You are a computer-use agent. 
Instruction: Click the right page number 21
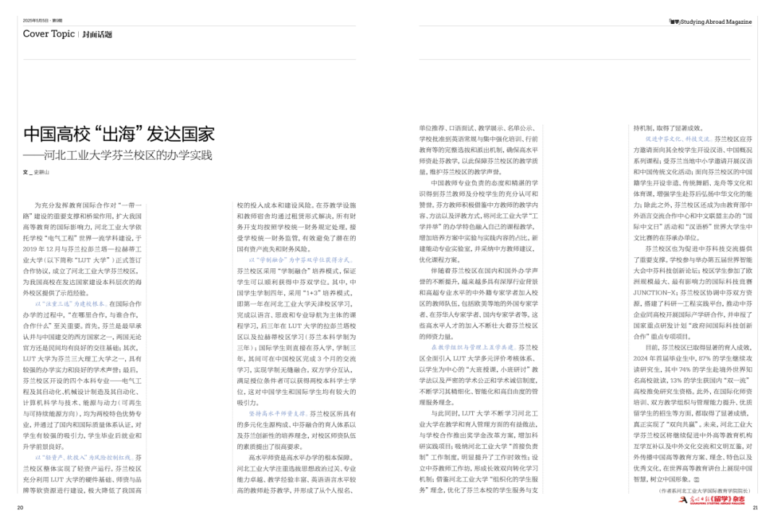pyautogui.click(x=755, y=507)
